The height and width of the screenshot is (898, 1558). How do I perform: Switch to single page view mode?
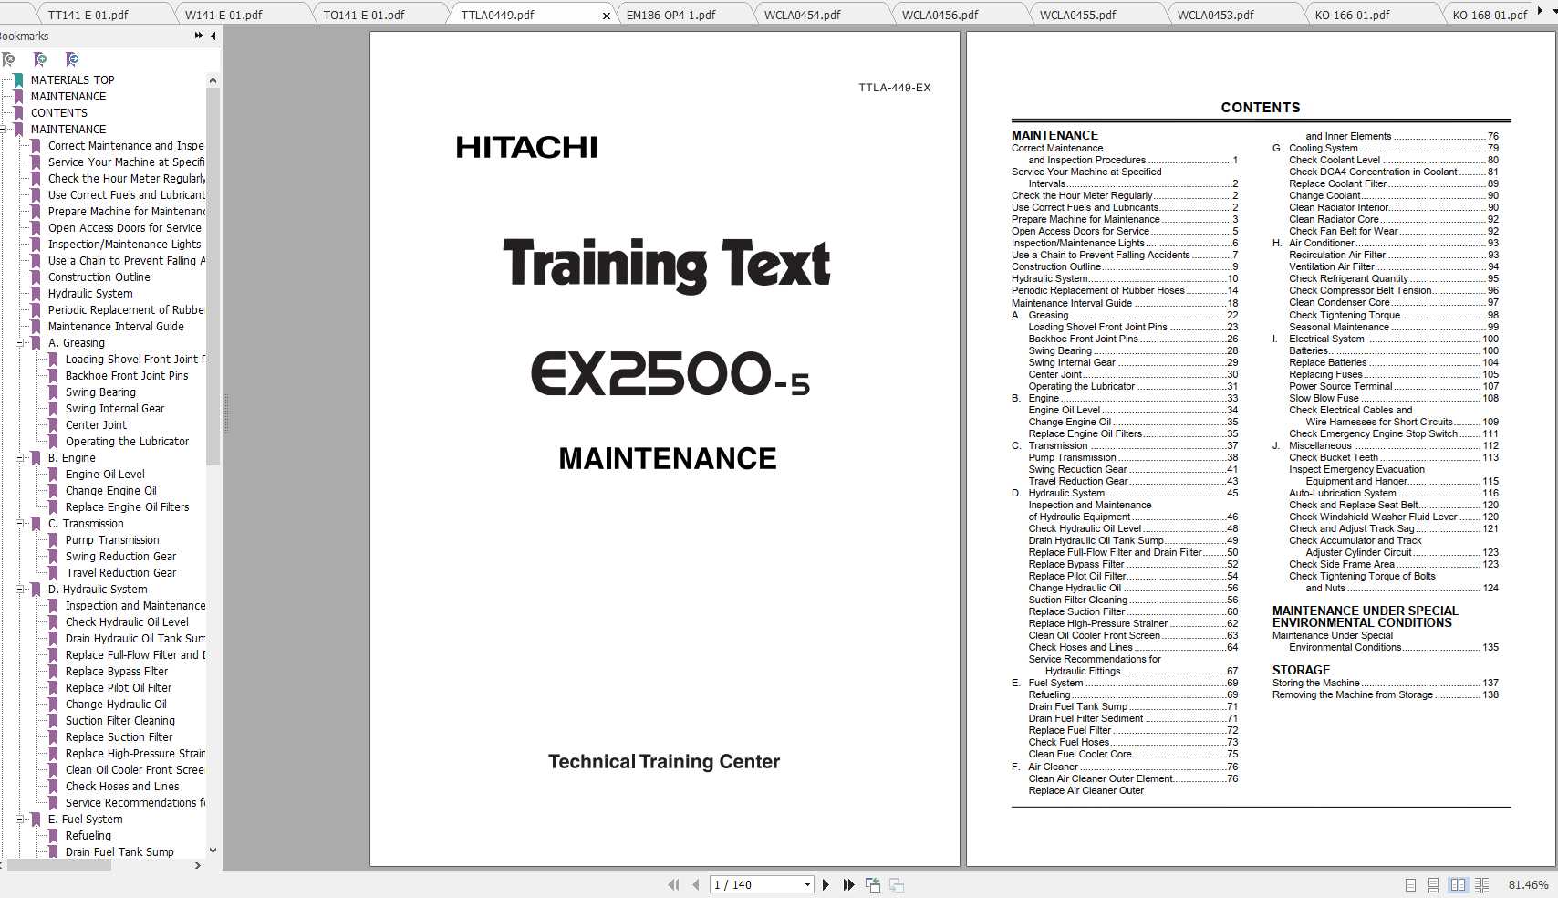click(1410, 884)
